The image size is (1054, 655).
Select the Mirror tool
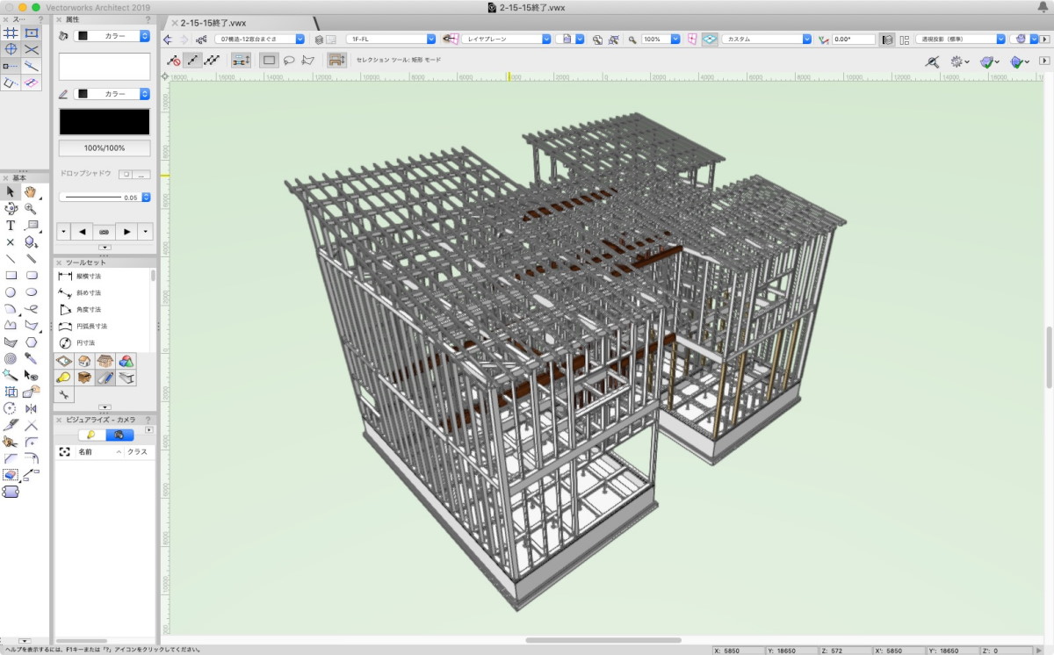[x=32, y=408]
